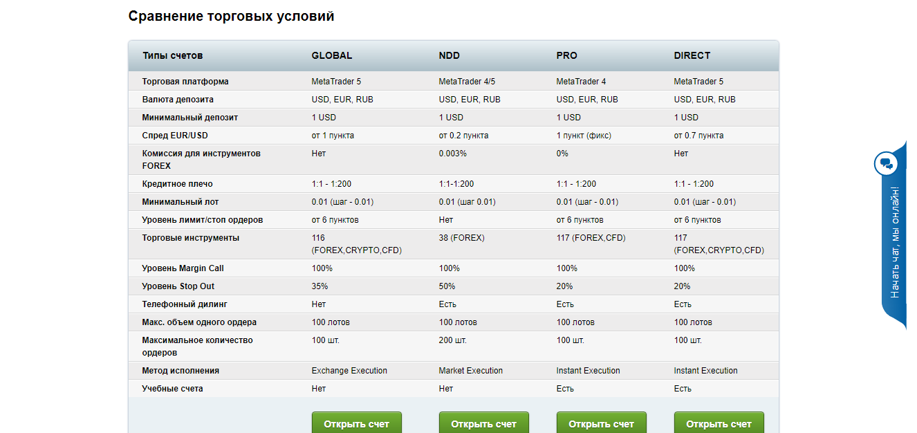Screen dimensions: 917x433
Task: Click '100 лотов' cell in GLOBAL column
Action: point(331,322)
